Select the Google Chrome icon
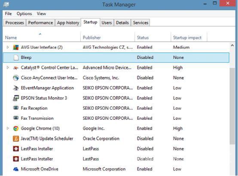This screenshot has height=176, width=238. pyautogui.click(x=16, y=128)
